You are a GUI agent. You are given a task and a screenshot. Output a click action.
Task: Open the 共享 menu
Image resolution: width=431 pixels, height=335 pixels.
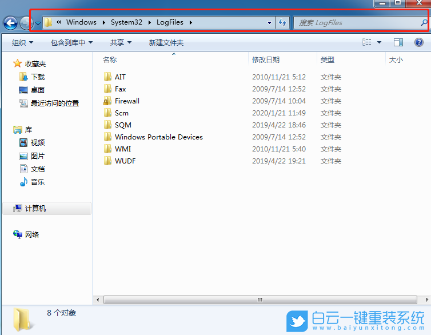tap(121, 43)
